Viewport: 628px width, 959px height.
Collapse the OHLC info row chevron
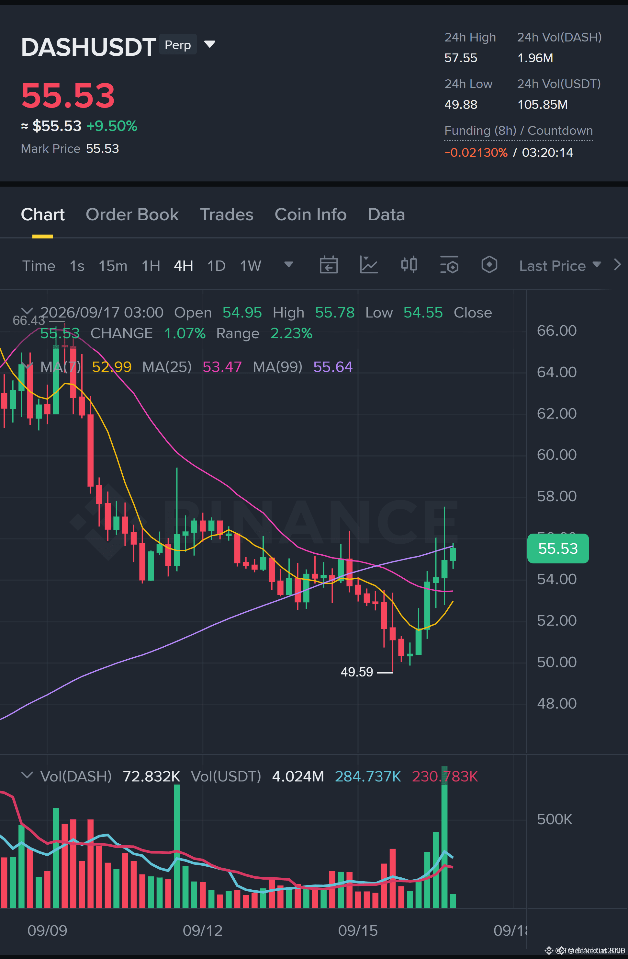point(27,311)
